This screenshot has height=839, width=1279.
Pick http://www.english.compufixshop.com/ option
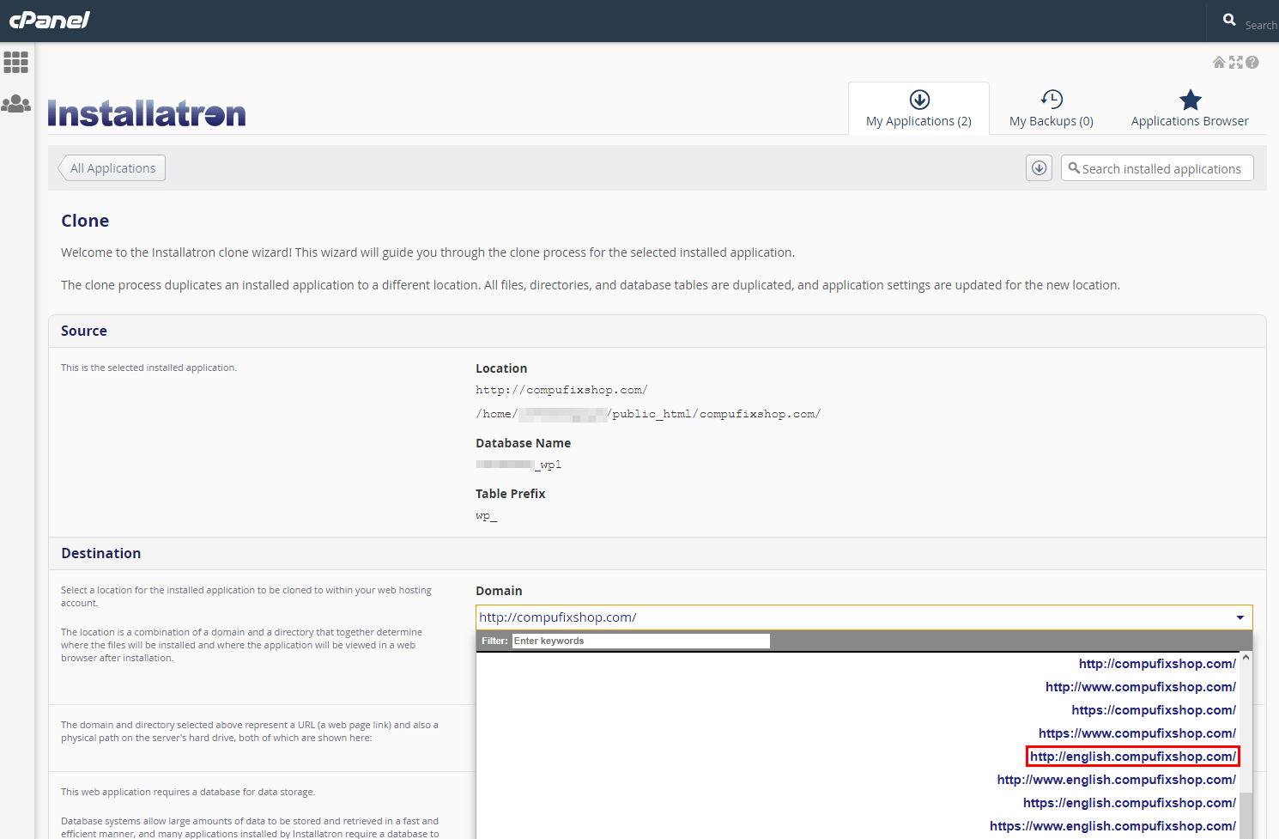coord(1117,780)
